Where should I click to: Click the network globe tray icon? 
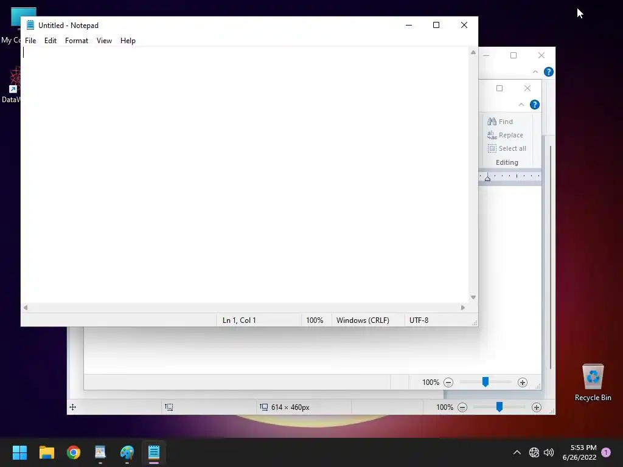click(x=534, y=452)
